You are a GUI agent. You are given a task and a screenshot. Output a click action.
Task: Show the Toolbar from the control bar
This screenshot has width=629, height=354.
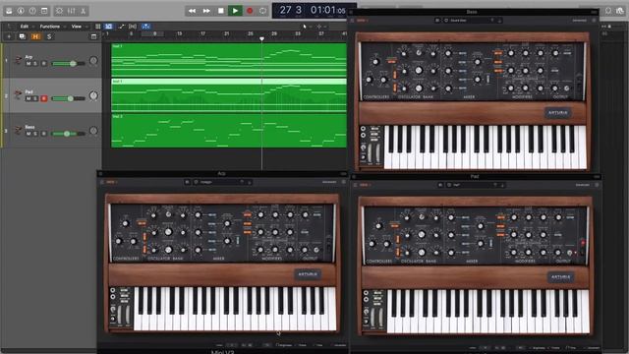[44, 11]
